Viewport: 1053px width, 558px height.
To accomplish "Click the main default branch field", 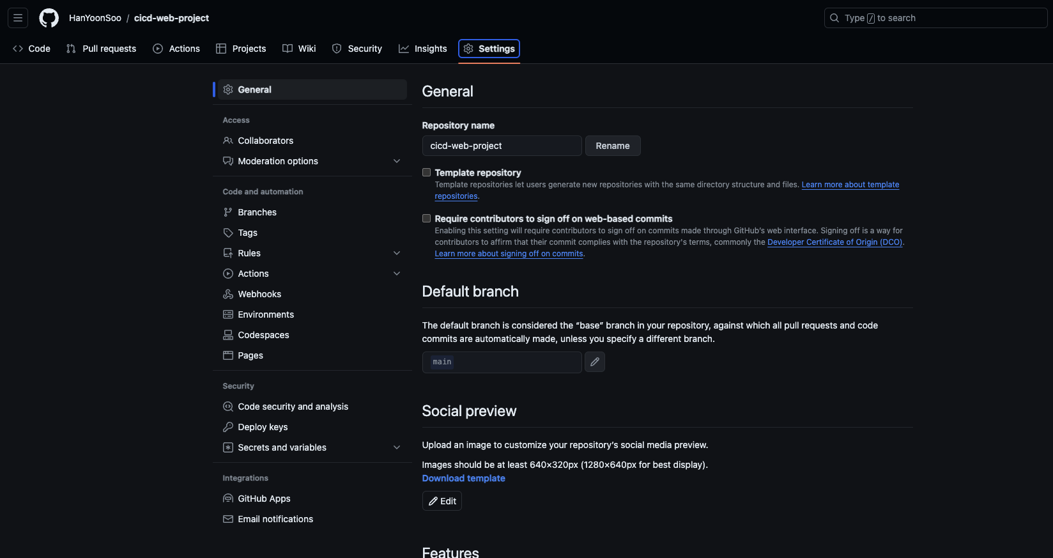I will click(502, 362).
